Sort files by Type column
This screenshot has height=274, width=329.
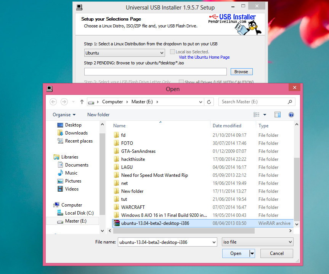tap(263, 126)
